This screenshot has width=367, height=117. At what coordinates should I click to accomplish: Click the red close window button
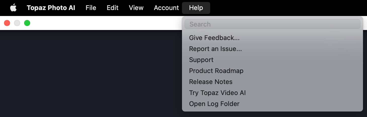(7, 23)
